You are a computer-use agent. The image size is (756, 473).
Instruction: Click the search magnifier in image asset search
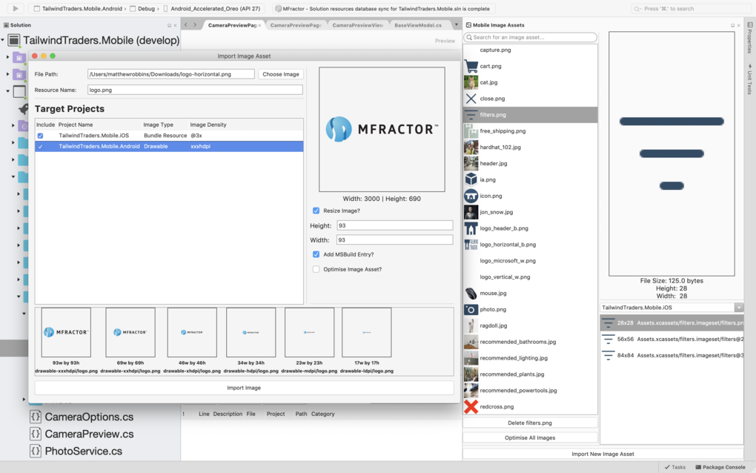469,37
